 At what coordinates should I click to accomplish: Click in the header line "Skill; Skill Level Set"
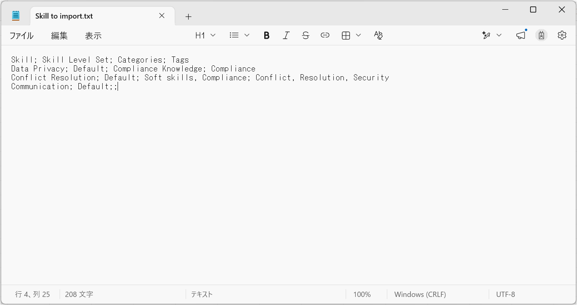click(60, 60)
